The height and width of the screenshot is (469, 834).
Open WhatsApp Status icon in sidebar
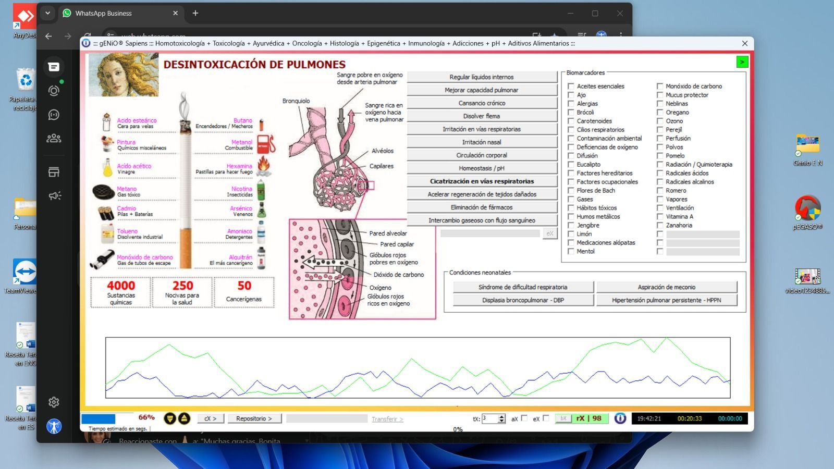coord(54,91)
